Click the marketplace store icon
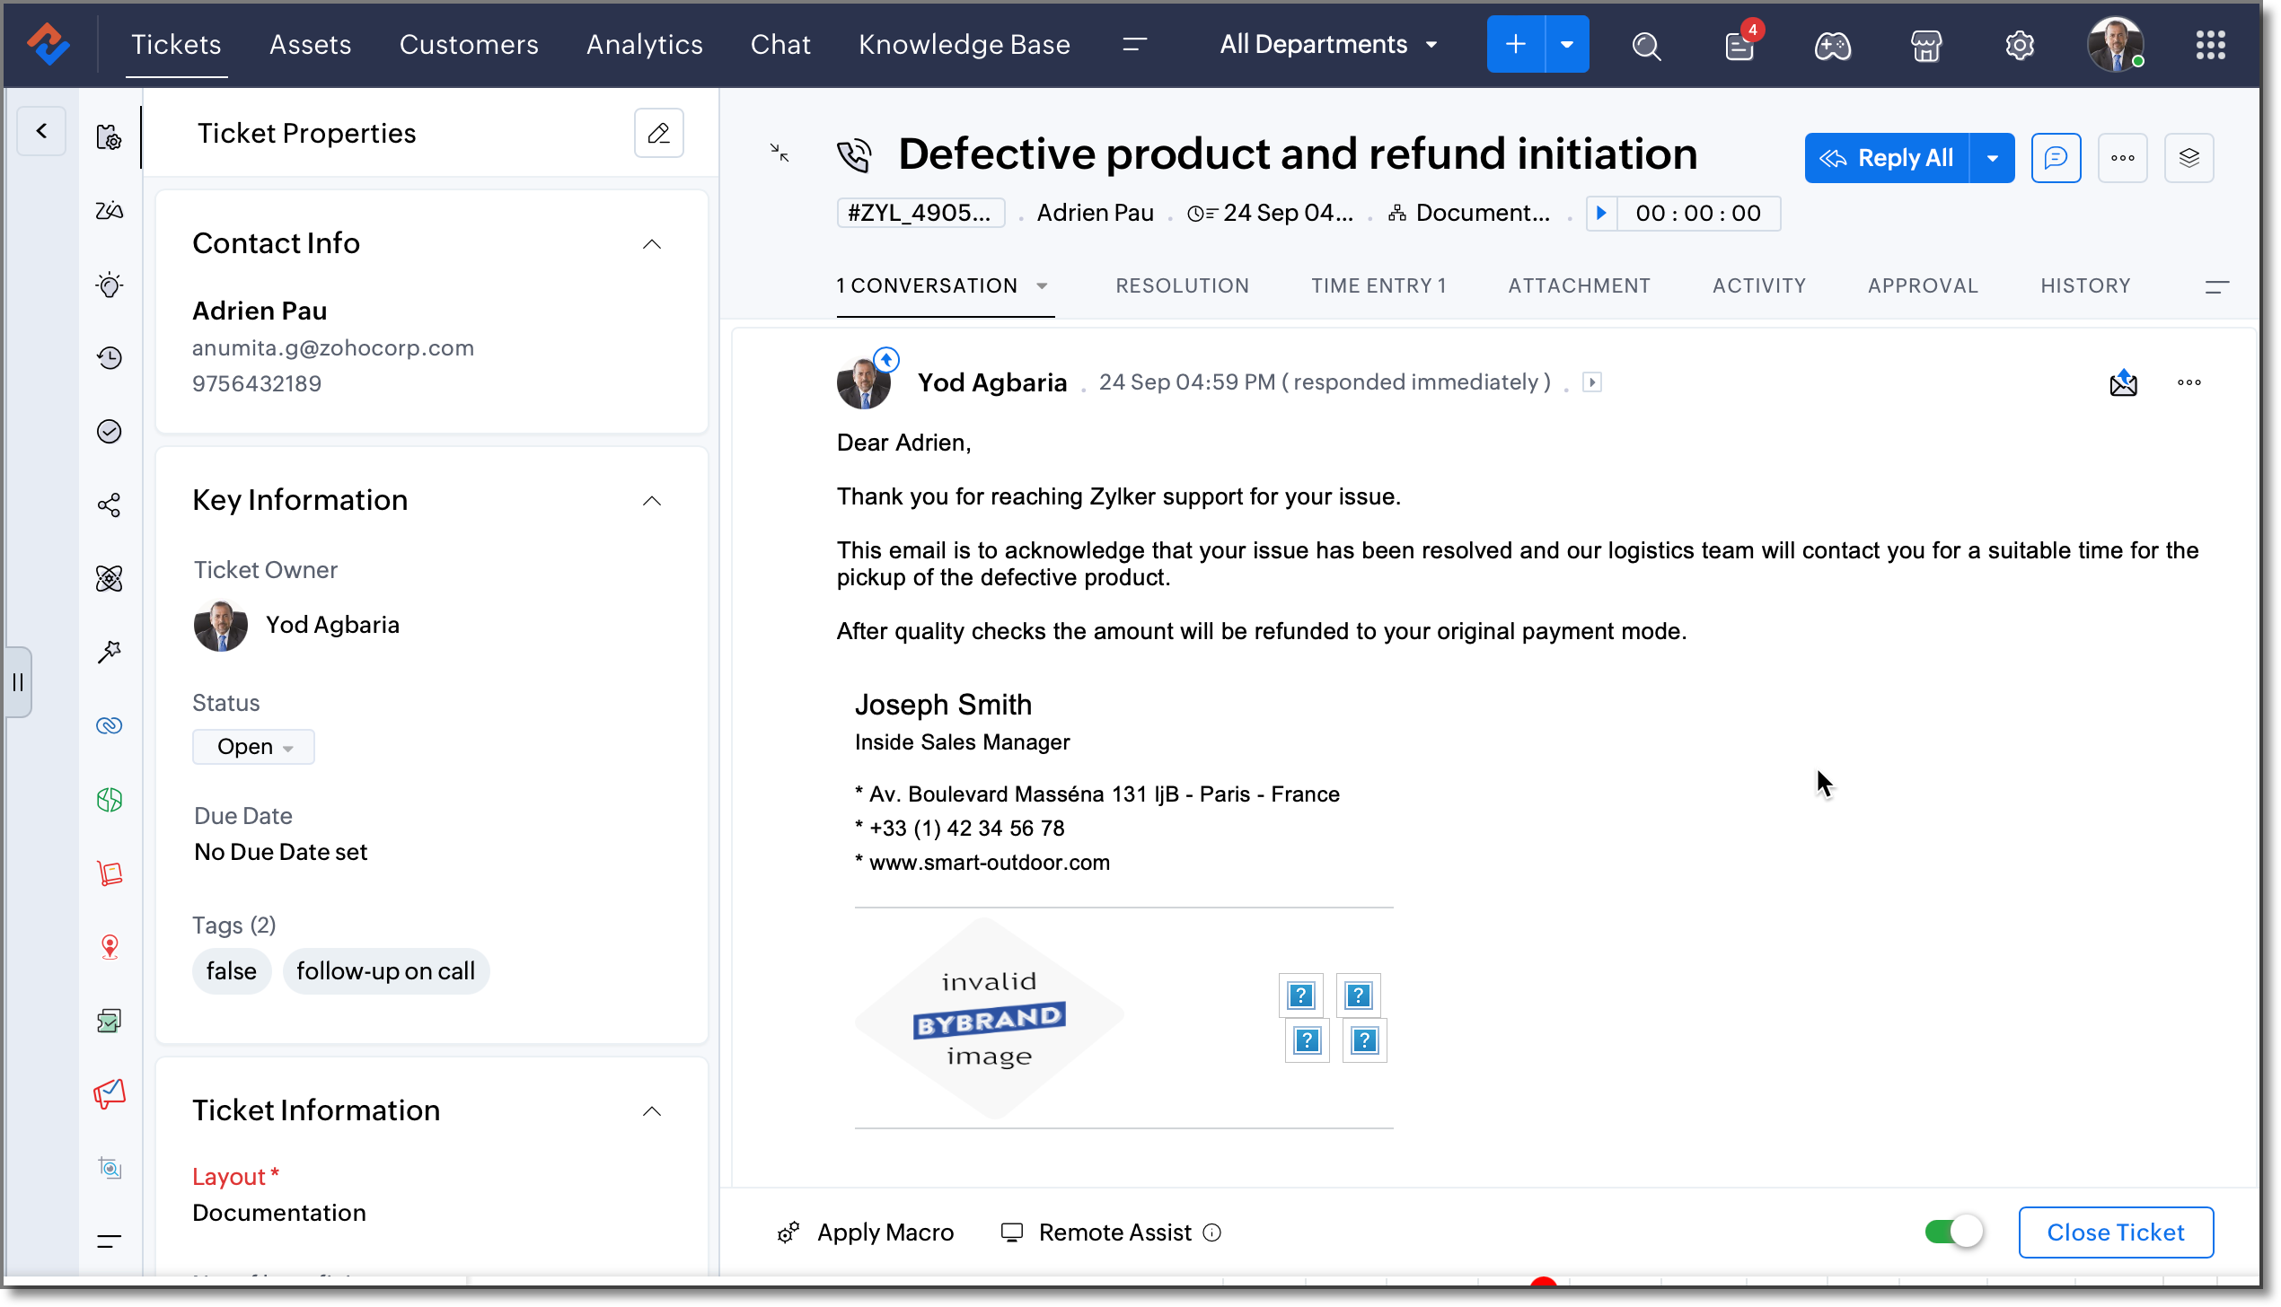This screenshot has height=1307, width=2281. (x=1925, y=45)
